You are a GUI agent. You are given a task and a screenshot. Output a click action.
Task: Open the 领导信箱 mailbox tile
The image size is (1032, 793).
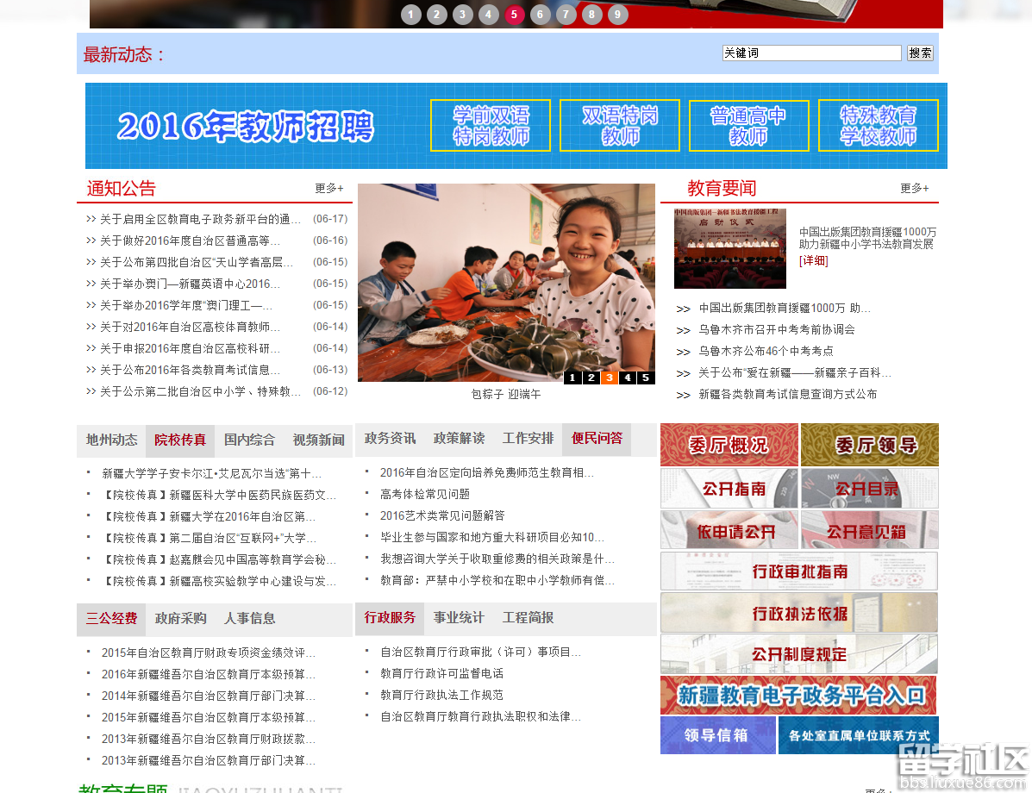click(x=717, y=735)
